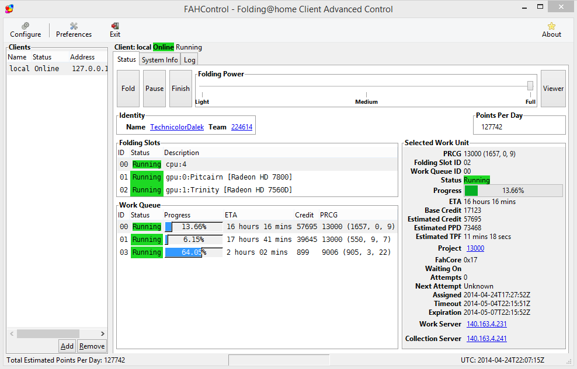The height and width of the screenshot is (369, 577).
Task: Open Collection Server 140.163.4.241 link
Action: tap(486, 339)
